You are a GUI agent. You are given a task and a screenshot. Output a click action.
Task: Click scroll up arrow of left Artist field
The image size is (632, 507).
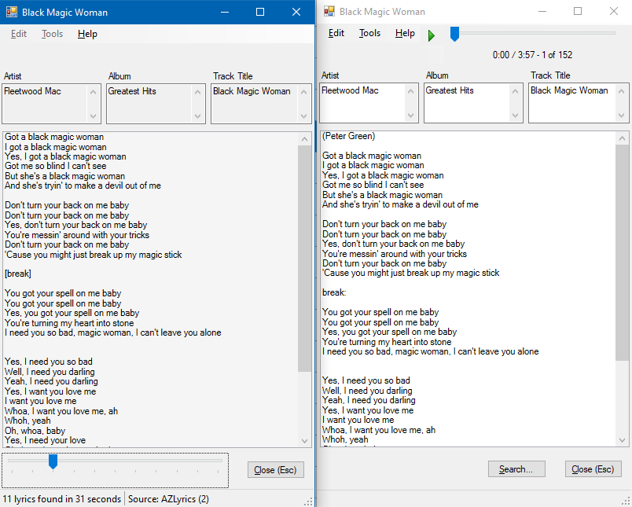click(x=93, y=92)
